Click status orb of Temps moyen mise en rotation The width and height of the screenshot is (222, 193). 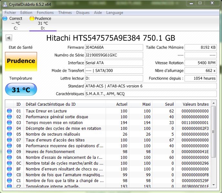(9, 122)
